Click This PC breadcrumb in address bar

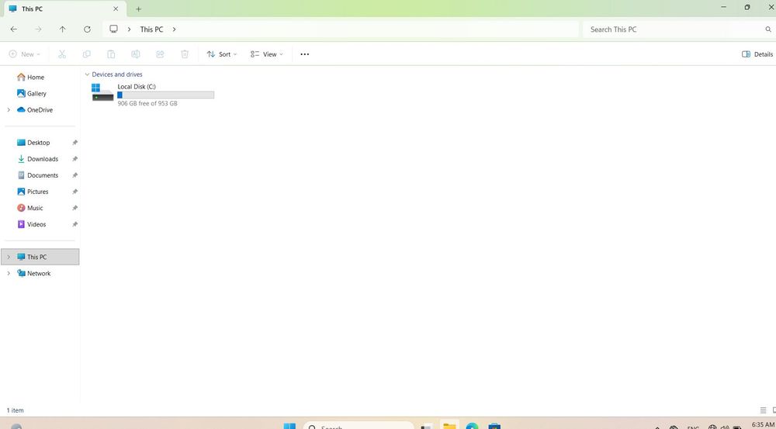tap(151, 29)
